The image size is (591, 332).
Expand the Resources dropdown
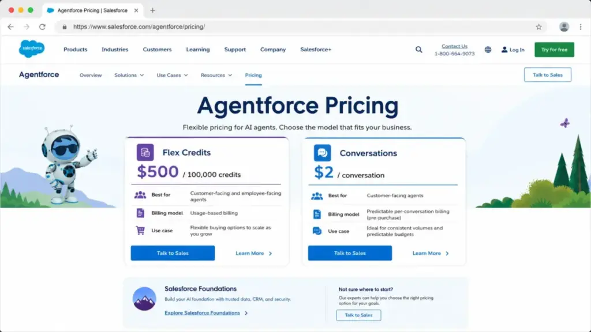(x=216, y=76)
